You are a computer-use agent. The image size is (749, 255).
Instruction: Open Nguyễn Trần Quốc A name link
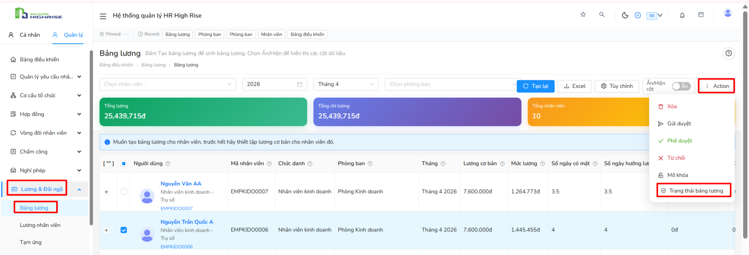tap(187, 222)
